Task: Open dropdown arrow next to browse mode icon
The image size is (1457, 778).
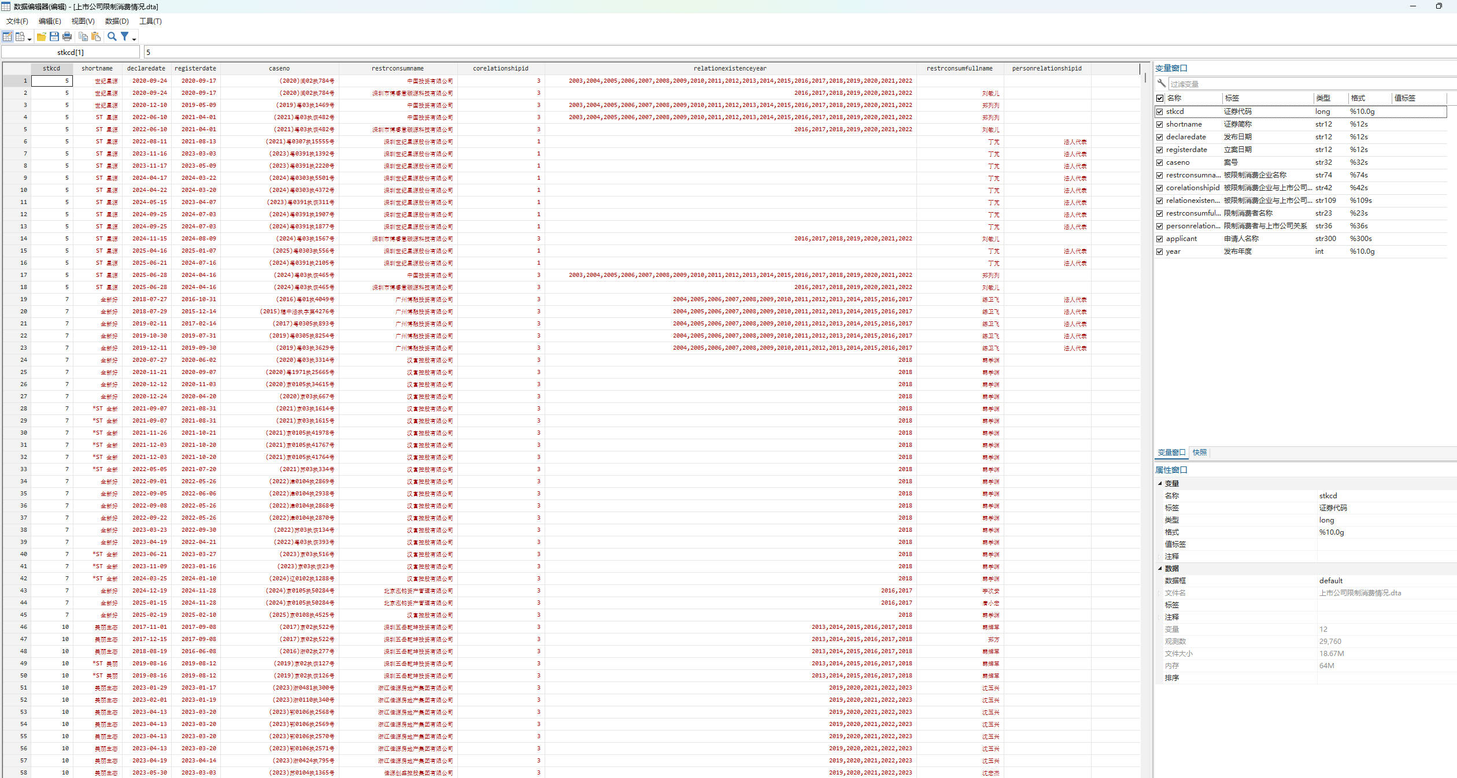Action: point(29,39)
